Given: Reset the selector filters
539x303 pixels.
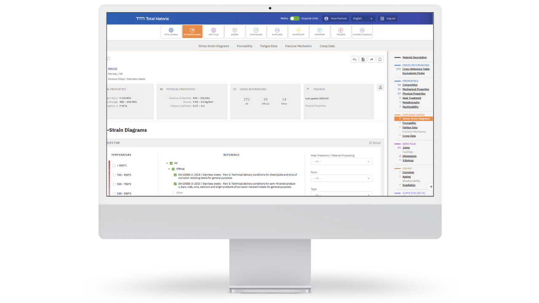Looking at the screenshot, I should click(375, 143).
